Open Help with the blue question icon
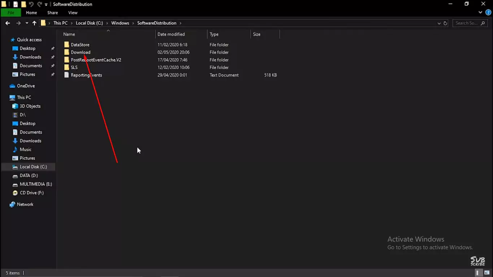493x277 pixels. coord(488,12)
